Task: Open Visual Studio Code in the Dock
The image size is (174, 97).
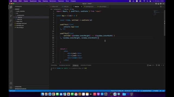Action: (115, 94)
